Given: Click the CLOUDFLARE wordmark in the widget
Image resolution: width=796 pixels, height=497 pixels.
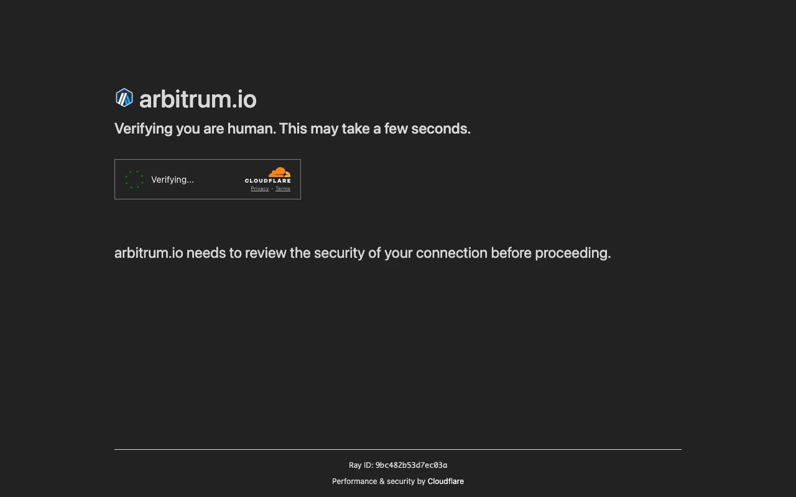Looking at the screenshot, I should pyautogui.click(x=268, y=180).
